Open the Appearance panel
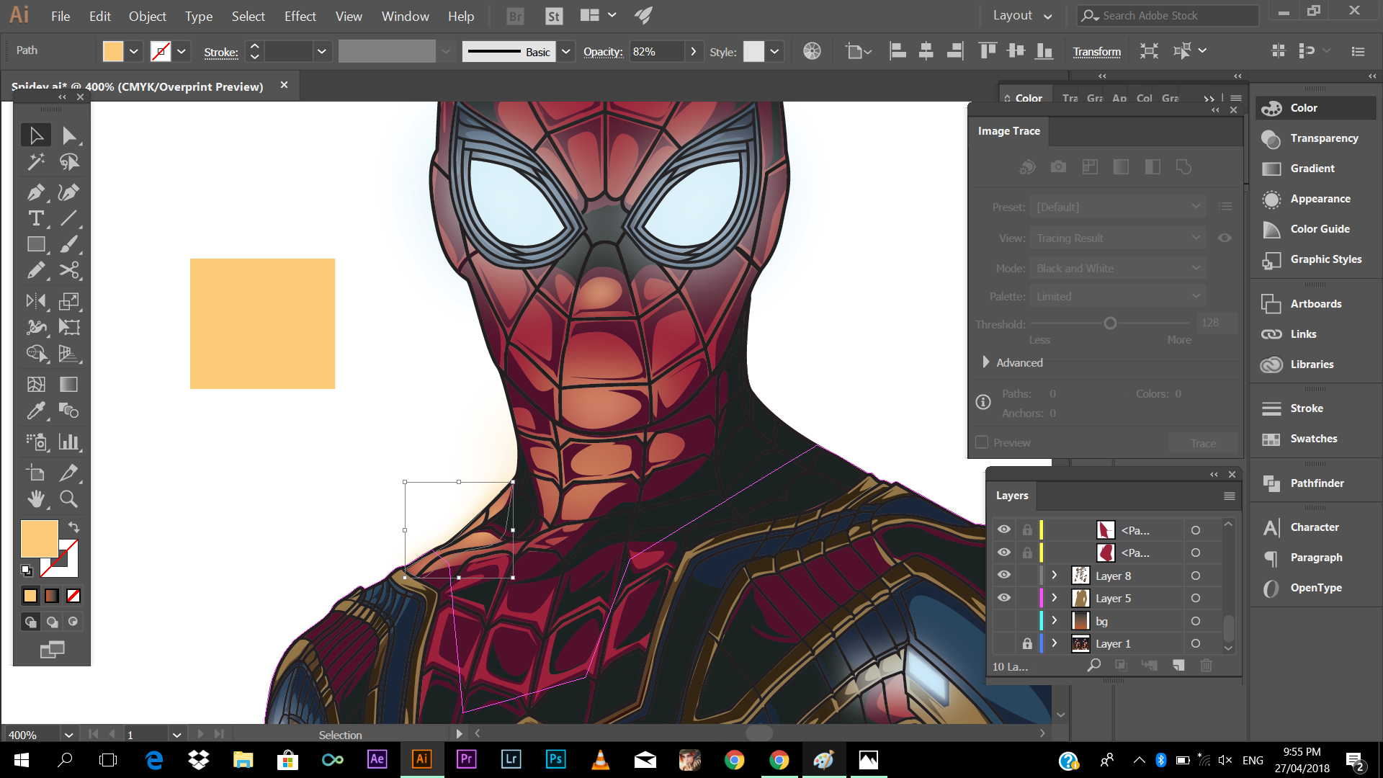Image resolution: width=1383 pixels, height=778 pixels. point(1320,199)
